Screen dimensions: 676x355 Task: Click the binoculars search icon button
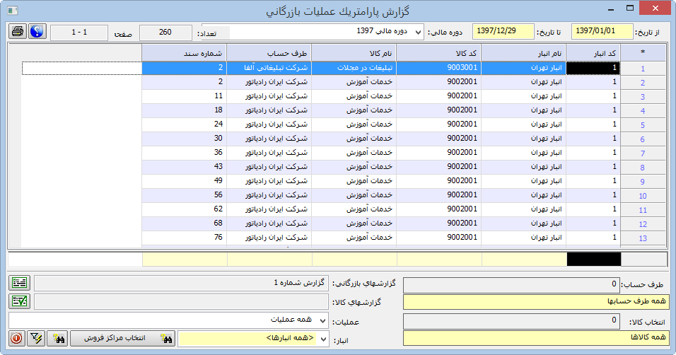click(58, 338)
